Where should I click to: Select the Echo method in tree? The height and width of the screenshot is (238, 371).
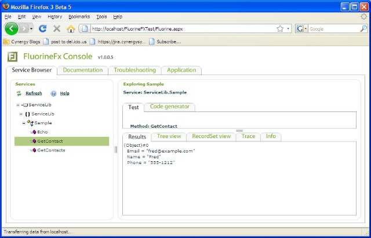(x=42, y=132)
